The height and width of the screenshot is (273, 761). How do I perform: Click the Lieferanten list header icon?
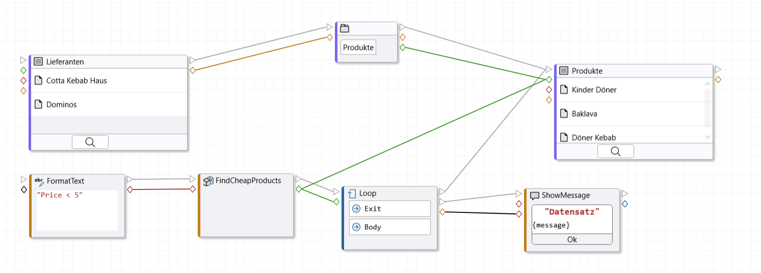38,62
